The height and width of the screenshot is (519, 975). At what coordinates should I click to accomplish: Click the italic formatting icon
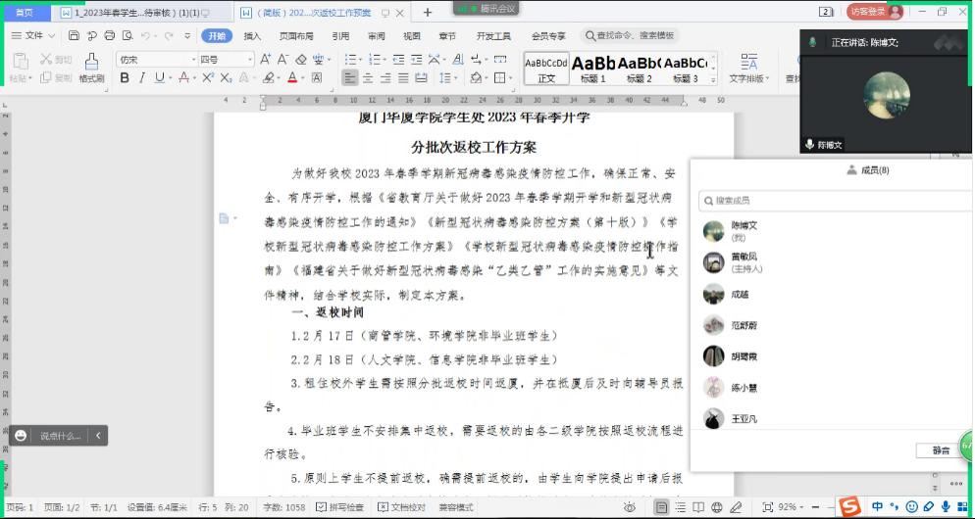pyautogui.click(x=142, y=77)
